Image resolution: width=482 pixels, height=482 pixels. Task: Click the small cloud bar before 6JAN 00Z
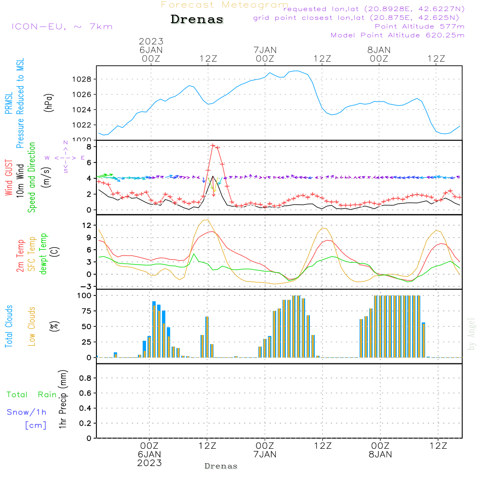(x=115, y=355)
